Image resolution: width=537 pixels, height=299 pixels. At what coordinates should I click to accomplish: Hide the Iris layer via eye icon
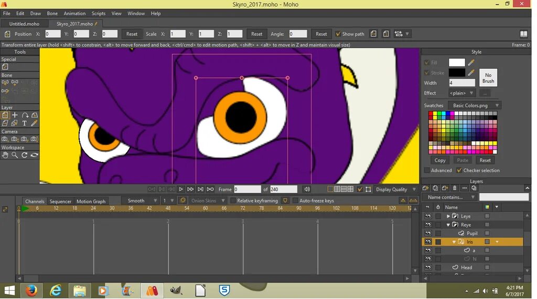(x=428, y=242)
